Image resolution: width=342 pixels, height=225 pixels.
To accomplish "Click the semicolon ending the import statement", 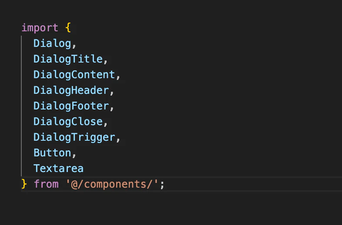I will click(162, 184).
